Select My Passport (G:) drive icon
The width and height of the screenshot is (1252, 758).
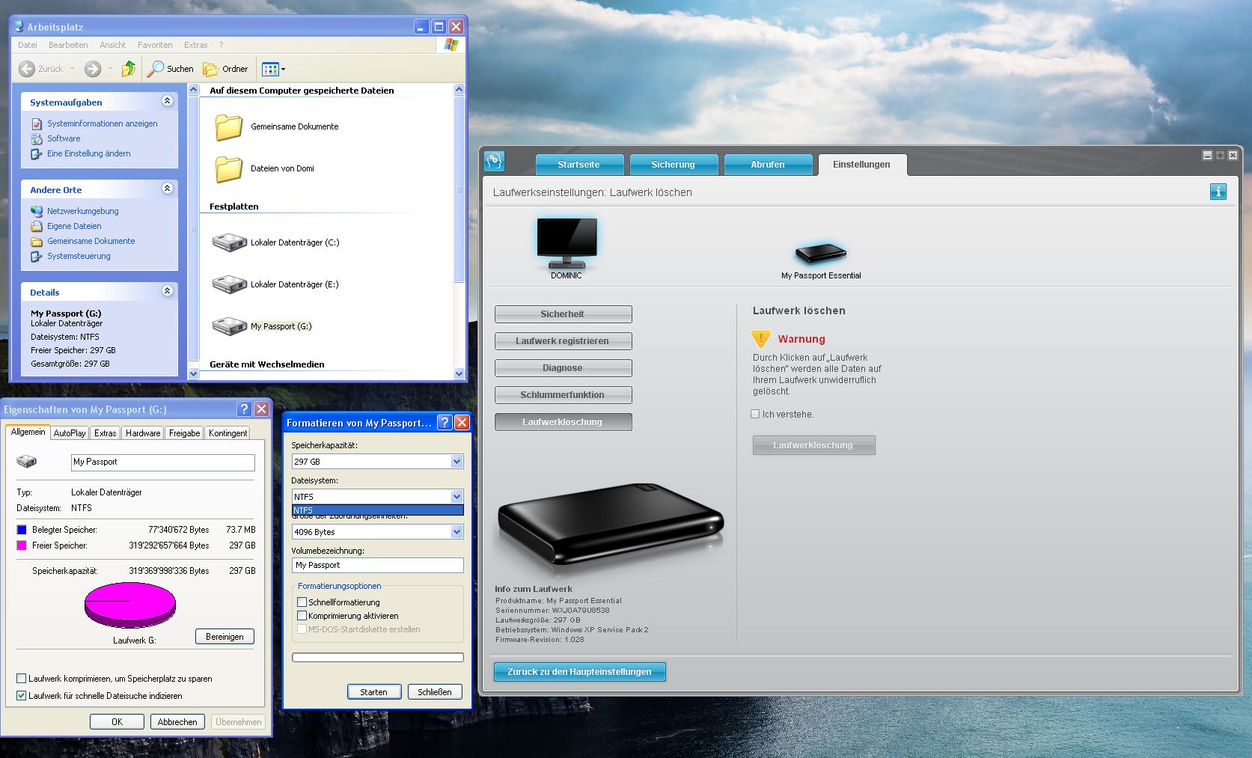coord(229,326)
